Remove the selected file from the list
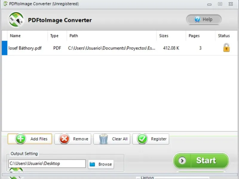 coord(73,139)
